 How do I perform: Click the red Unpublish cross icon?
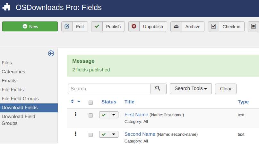(x=134, y=26)
